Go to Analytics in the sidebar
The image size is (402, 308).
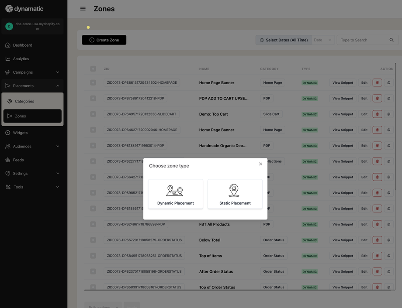[x=21, y=59]
